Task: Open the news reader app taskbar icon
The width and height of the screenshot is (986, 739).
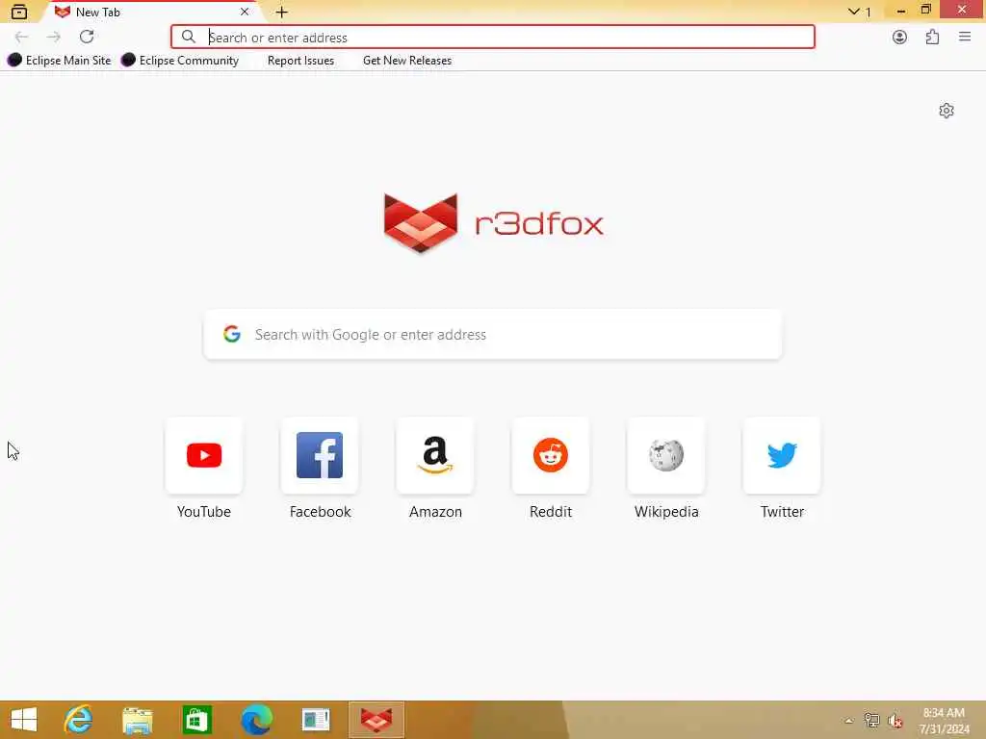Action: pyautogui.click(x=316, y=720)
